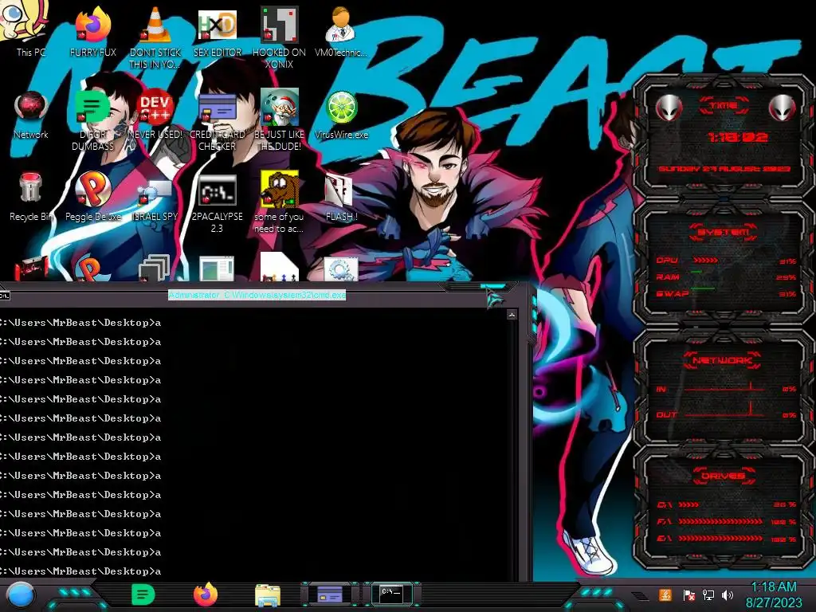This screenshot has height=612, width=816.
Task: Switch to the credit card app taskbar button
Action: pos(330,594)
